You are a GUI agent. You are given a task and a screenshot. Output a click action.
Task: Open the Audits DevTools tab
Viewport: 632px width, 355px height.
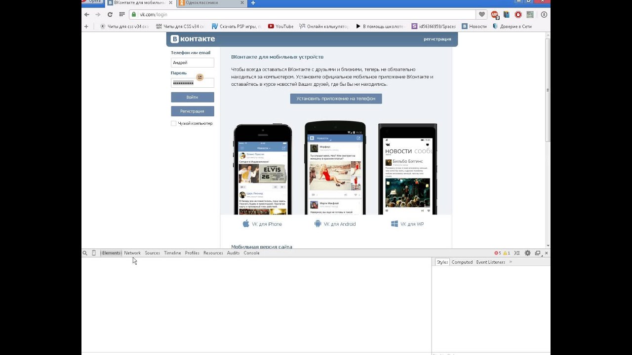pyautogui.click(x=233, y=253)
